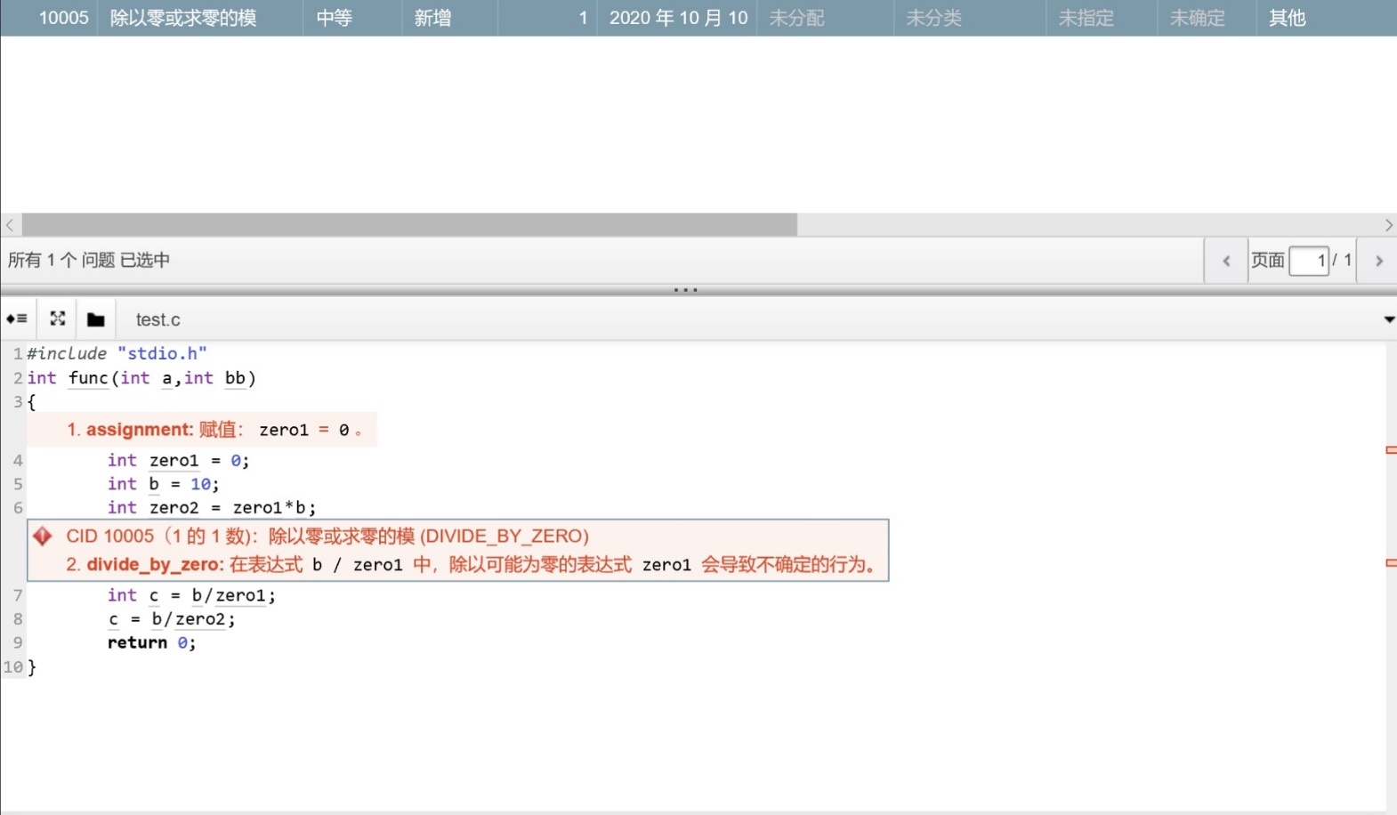The width and height of the screenshot is (1397, 815).
Task: Open the folder file browser icon
Action: [96, 319]
